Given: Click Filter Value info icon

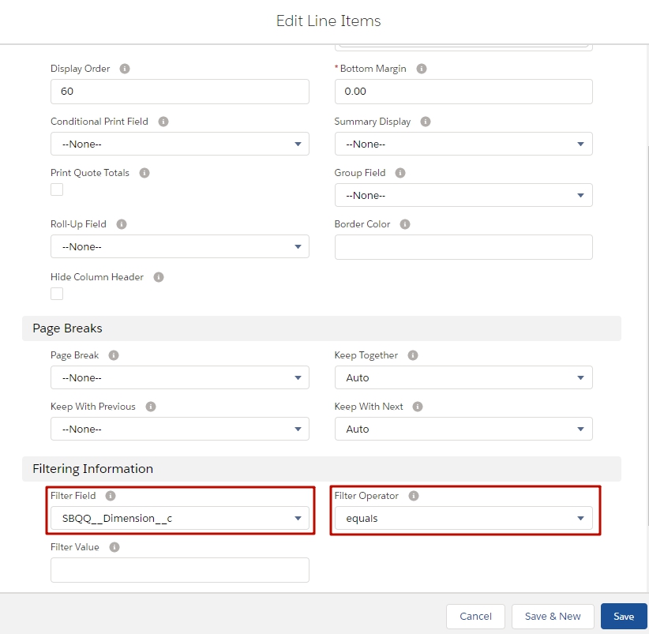Looking at the screenshot, I should point(114,547).
